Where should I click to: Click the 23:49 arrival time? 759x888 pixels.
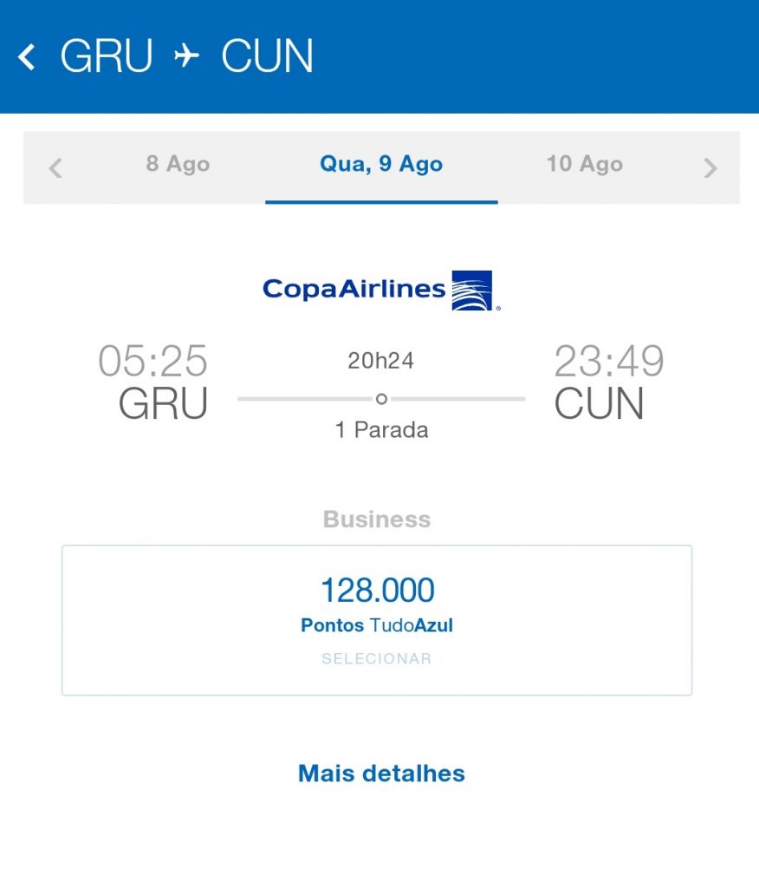(609, 361)
